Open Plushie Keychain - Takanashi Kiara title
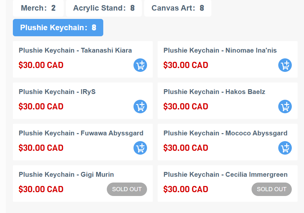This screenshot has height=213, width=304. (x=75, y=50)
